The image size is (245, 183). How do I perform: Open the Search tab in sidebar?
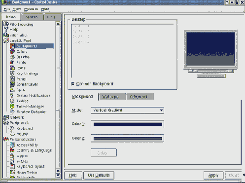(x=32, y=17)
